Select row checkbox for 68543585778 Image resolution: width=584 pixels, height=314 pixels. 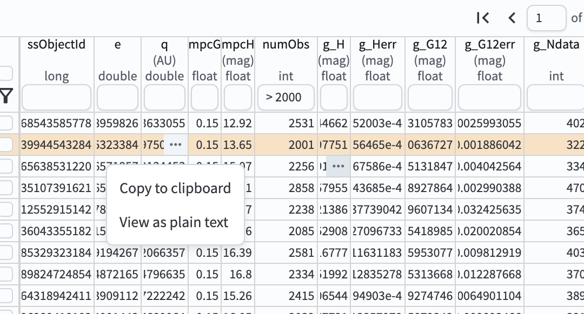[6, 123]
